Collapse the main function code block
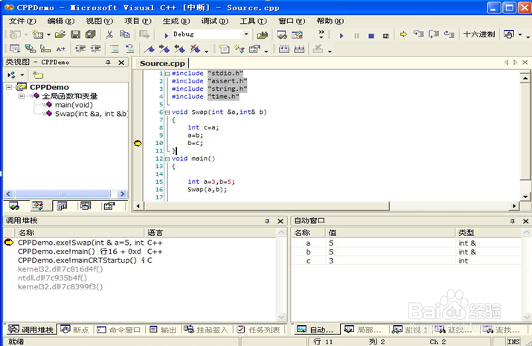The height and width of the screenshot is (346, 532). [x=167, y=158]
